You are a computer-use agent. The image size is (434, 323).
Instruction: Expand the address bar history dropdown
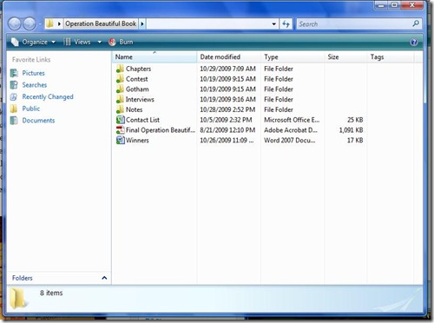(273, 24)
